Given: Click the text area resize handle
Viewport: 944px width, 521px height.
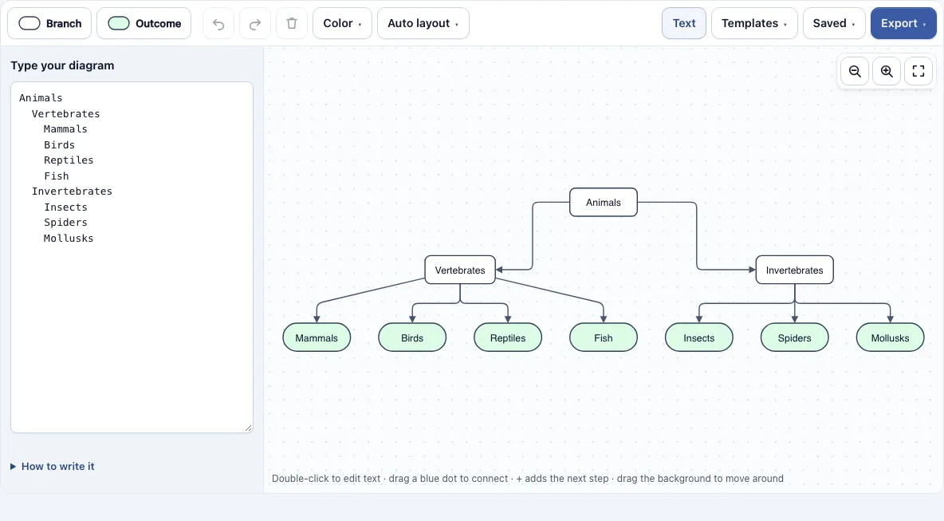Looking at the screenshot, I should point(248,428).
